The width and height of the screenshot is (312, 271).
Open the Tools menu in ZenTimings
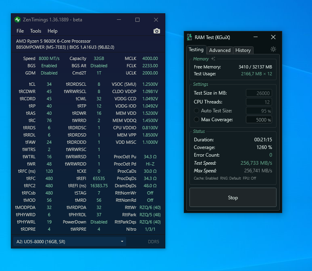click(35, 31)
